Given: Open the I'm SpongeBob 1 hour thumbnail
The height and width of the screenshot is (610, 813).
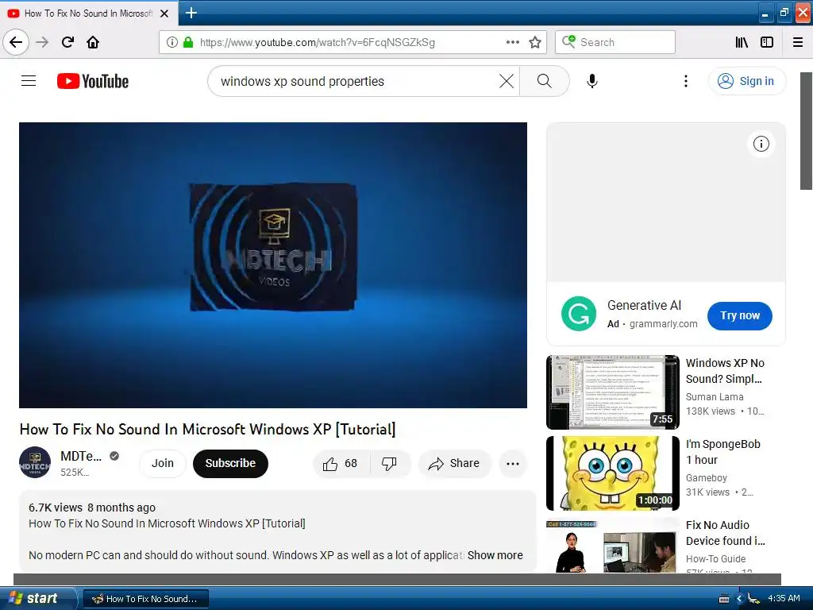Looking at the screenshot, I should point(613,473).
